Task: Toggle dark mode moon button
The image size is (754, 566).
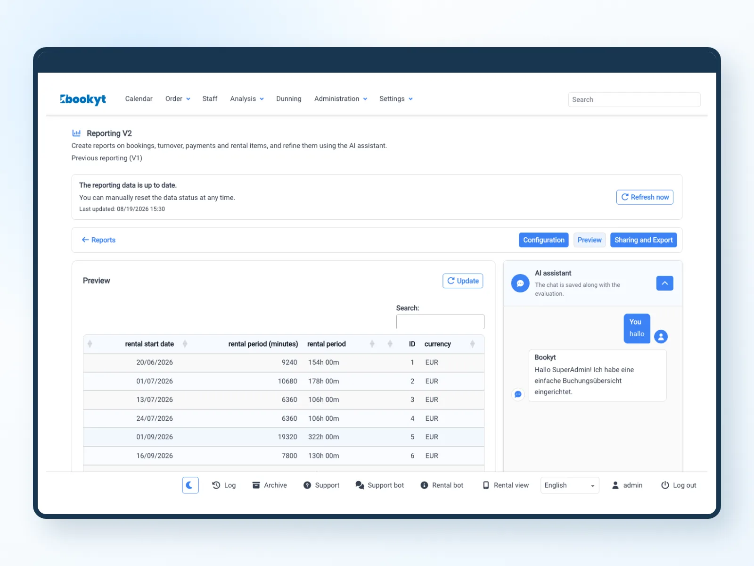Action: click(190, 485)
